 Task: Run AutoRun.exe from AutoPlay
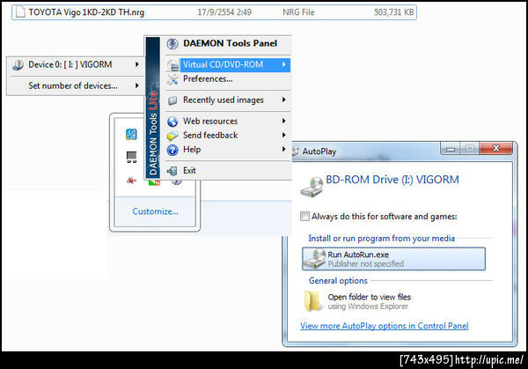tap(394, 259)
